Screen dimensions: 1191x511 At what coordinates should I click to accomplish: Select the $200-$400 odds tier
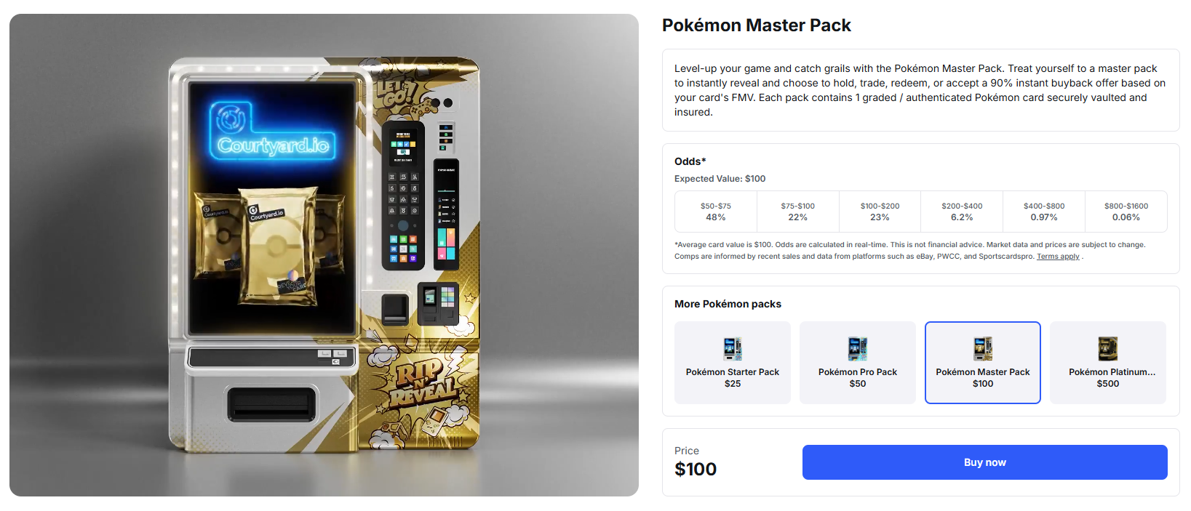[x=962, y=212]
